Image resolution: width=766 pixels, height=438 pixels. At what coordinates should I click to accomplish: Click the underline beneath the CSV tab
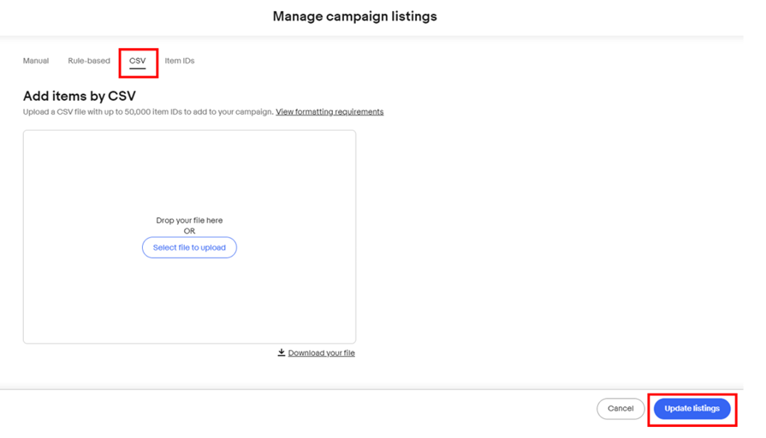coord(137,68)
